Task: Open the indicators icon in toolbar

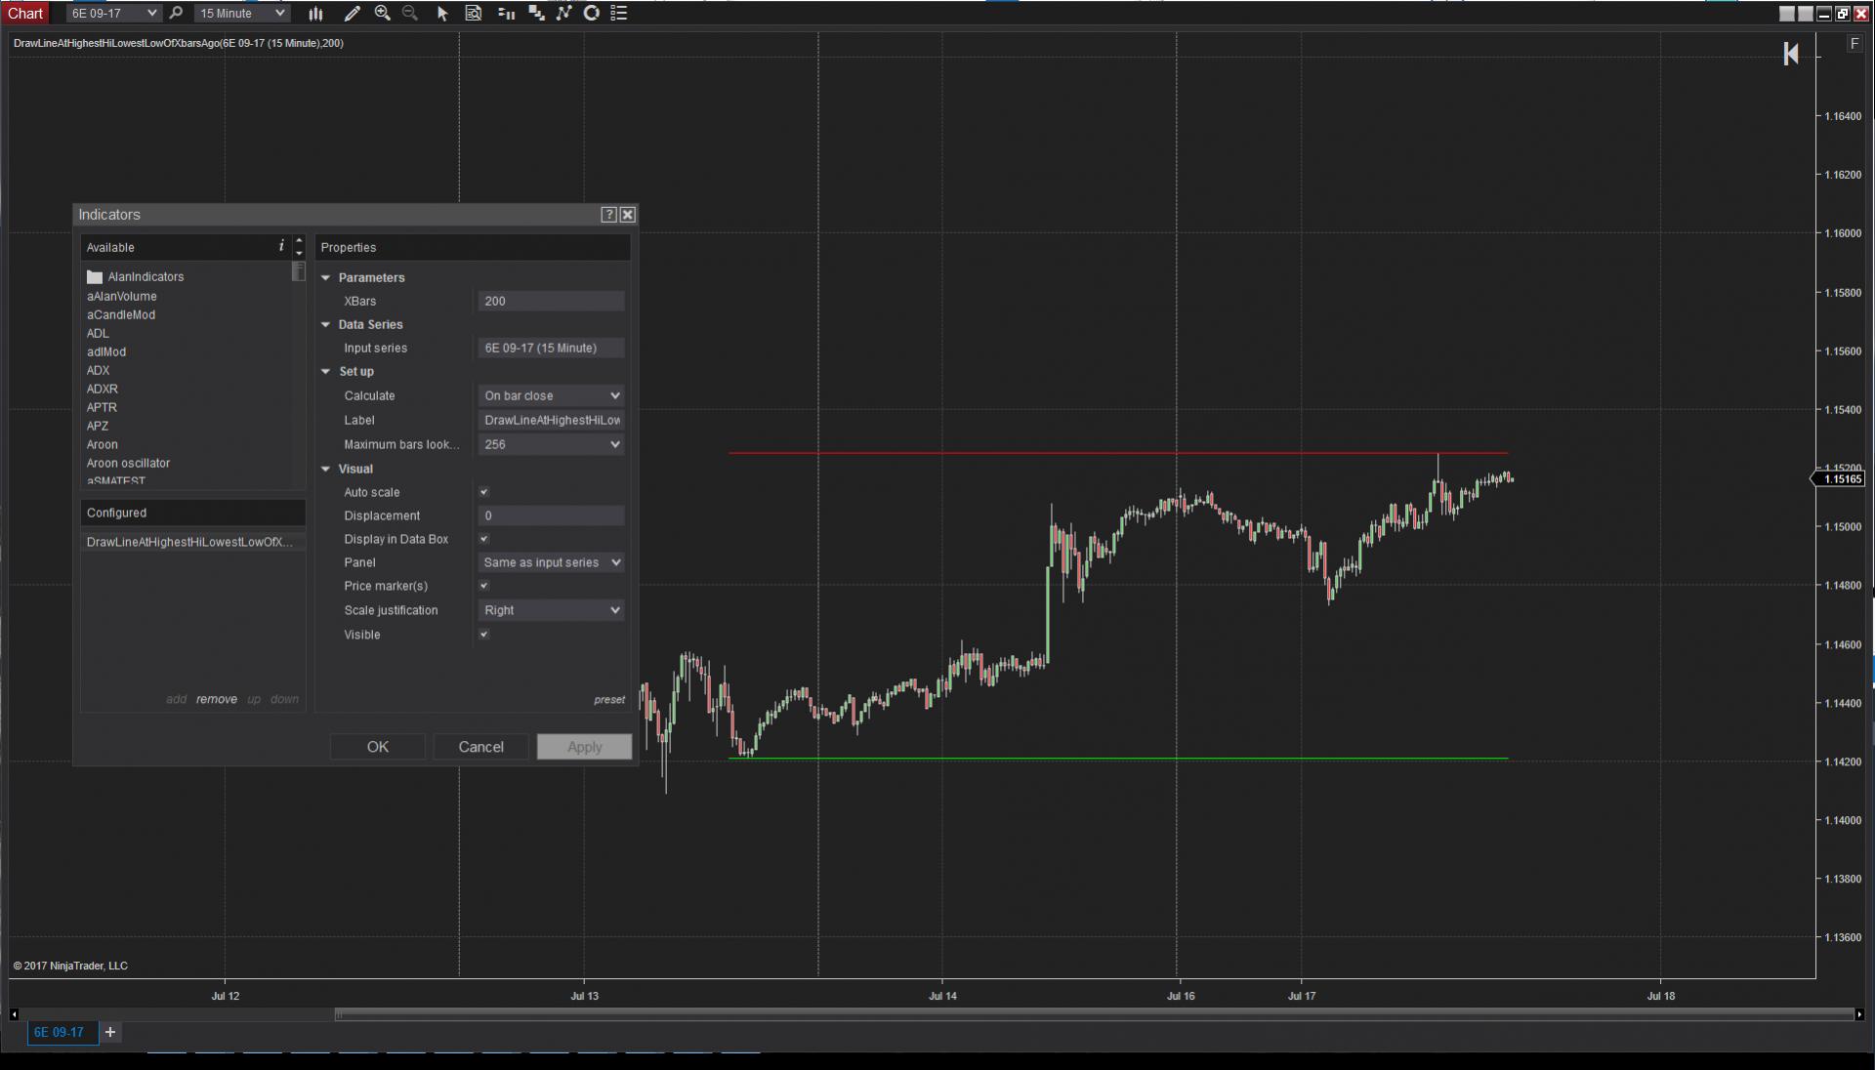Action: 563,14
